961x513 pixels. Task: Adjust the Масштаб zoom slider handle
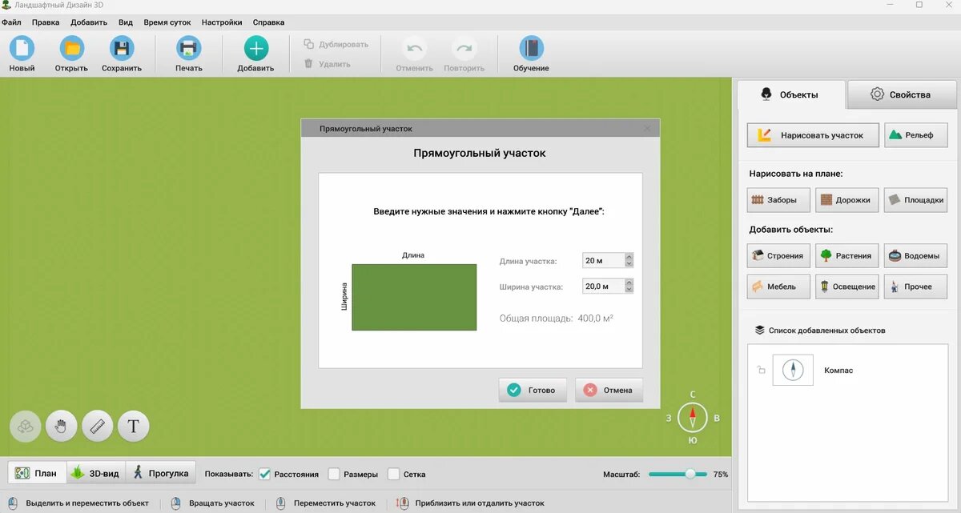690,474
